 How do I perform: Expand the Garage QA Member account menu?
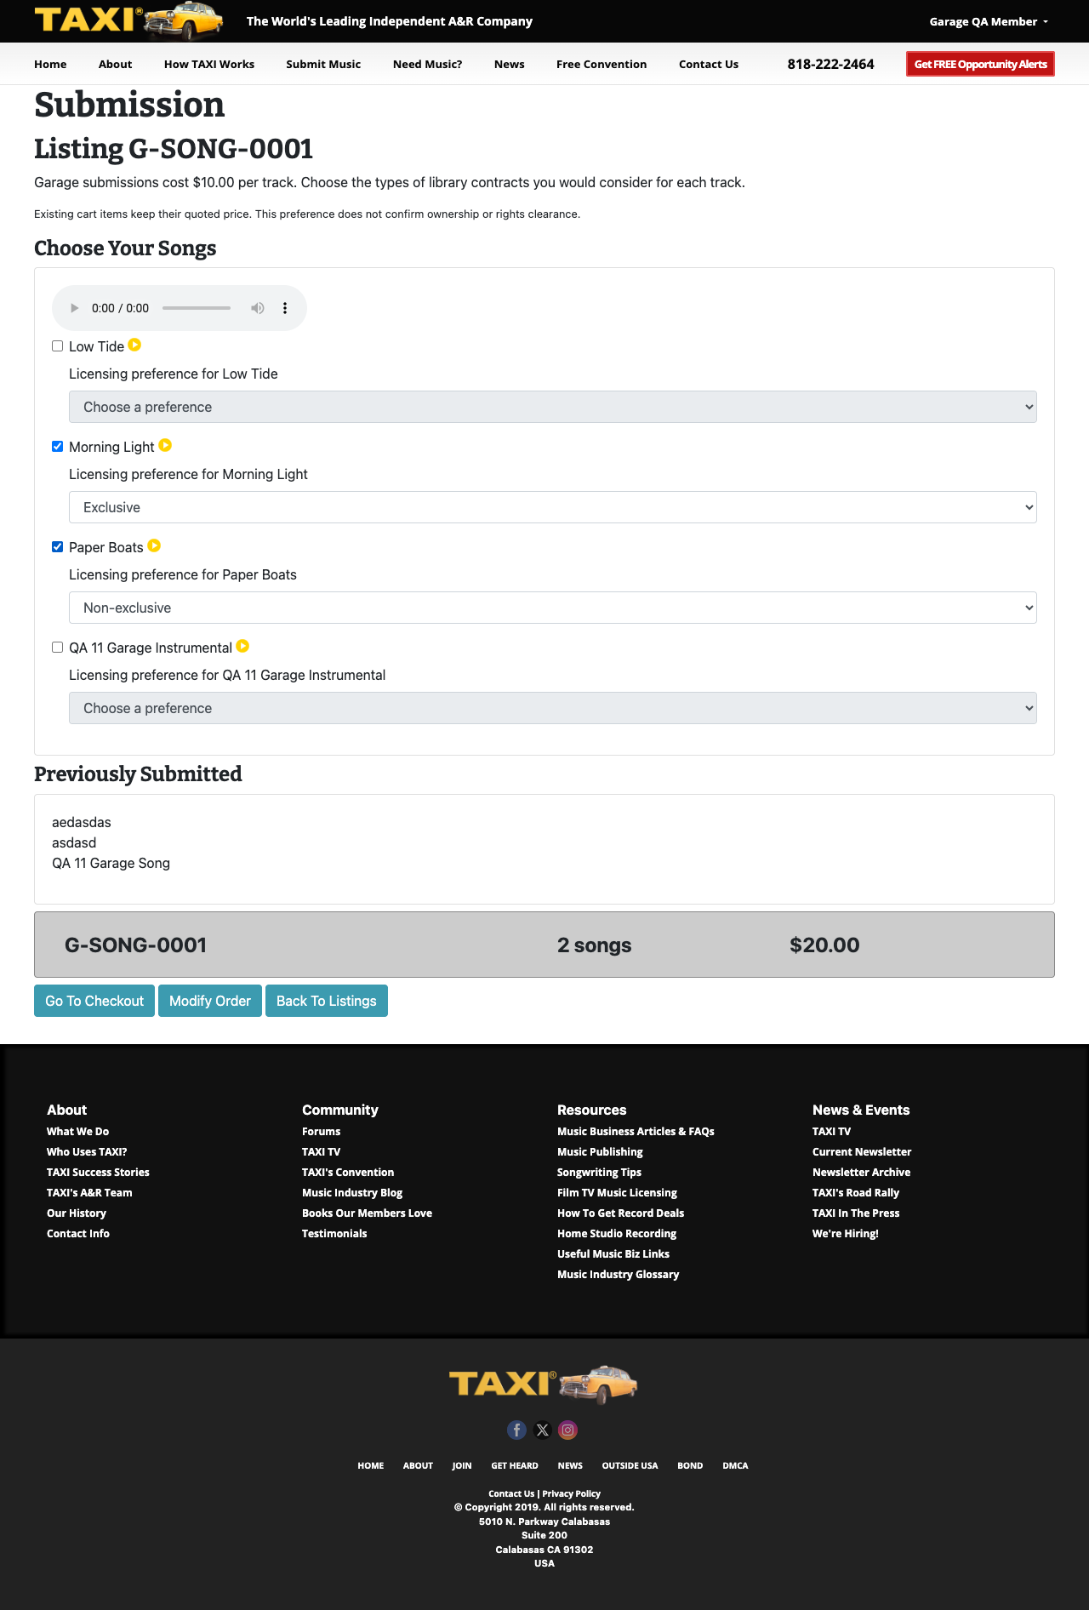coord(989,21)
